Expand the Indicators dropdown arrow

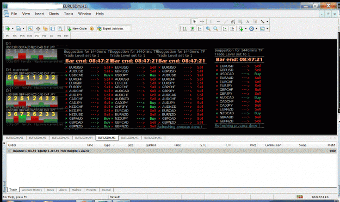click(246, 29)
